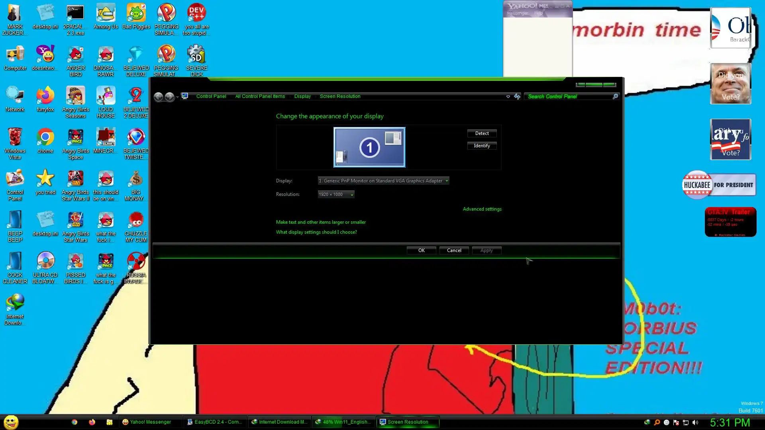Click Make text larger or smaller link
The width and height of the screenshot is (765, 430).
(321, 222)
